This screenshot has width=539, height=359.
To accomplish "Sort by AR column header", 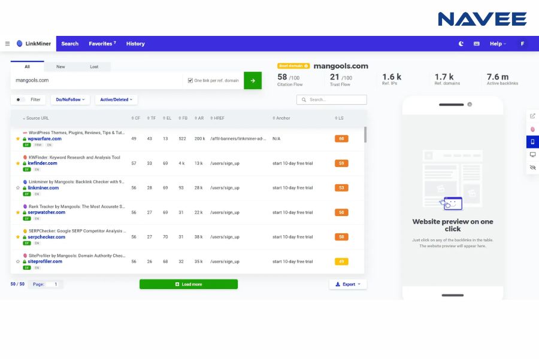I will (x=199, y=118).
